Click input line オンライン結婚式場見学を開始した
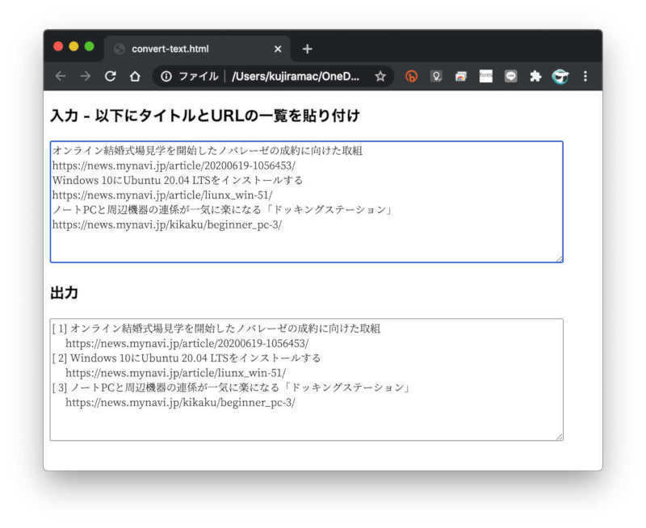 point(208,151)
